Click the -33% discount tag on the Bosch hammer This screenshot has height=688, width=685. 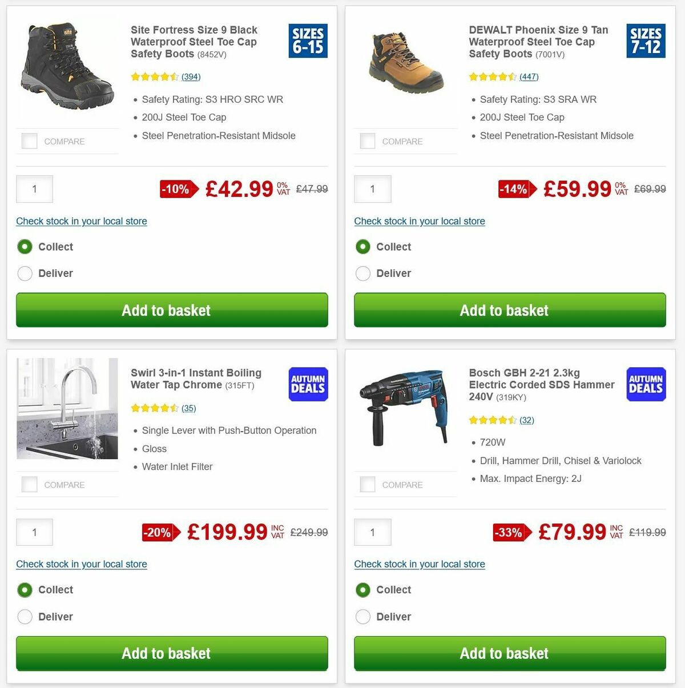pos(507,532)
